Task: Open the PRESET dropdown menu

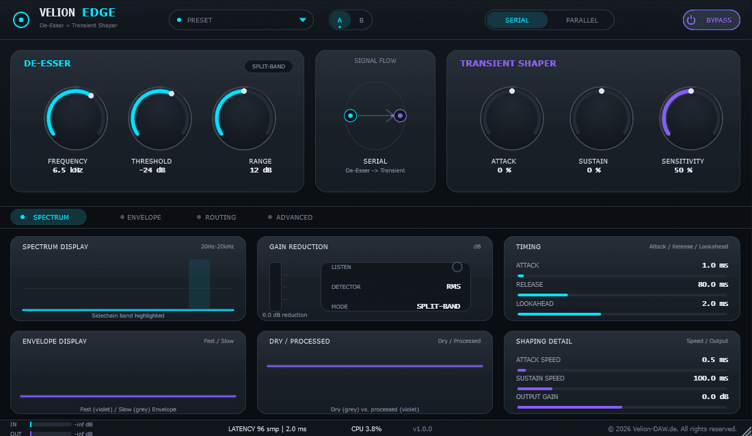Action: coord(241,20)
